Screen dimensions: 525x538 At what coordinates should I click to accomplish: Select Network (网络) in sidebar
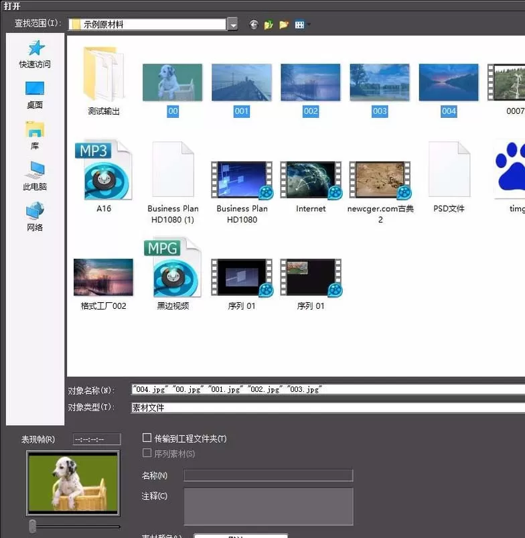tap(35, 217)
